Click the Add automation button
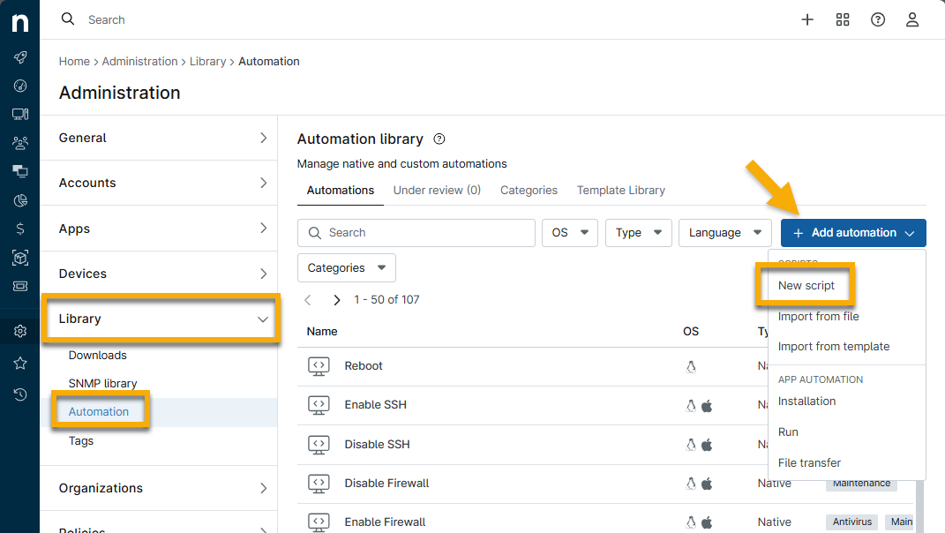This screenshot has width=945, height=533. click(x=852, y=233)
